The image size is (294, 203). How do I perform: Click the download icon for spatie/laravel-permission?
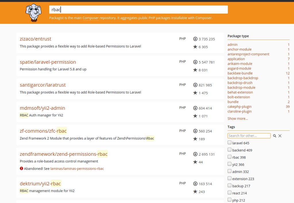[x=195, y=62]
